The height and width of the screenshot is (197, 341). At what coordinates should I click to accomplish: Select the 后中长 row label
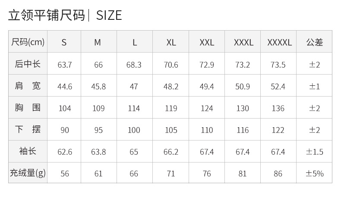click(x=28, y=63)
